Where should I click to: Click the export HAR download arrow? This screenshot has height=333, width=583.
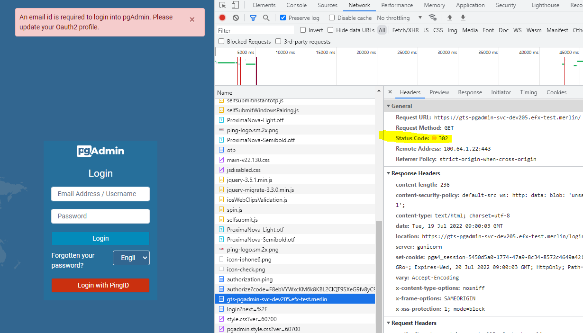coord(463,18)
